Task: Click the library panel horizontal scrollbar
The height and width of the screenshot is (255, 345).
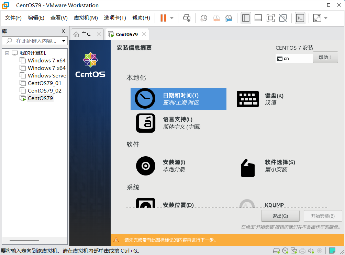Action: coord(24,240)
